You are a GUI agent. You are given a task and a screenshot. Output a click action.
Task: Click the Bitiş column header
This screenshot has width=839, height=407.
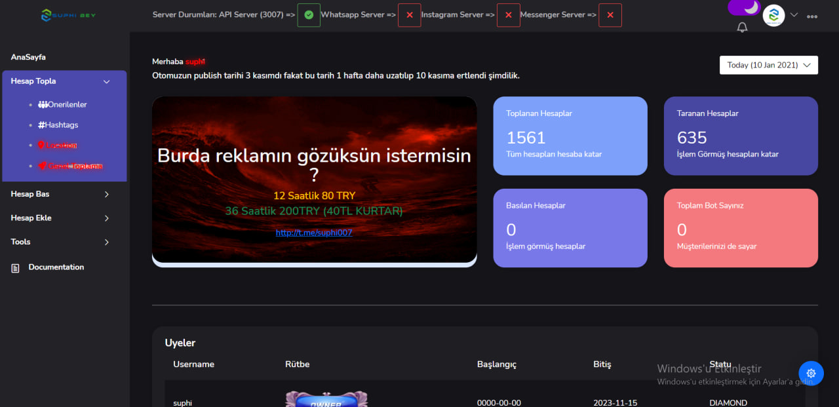click(602, 364)
